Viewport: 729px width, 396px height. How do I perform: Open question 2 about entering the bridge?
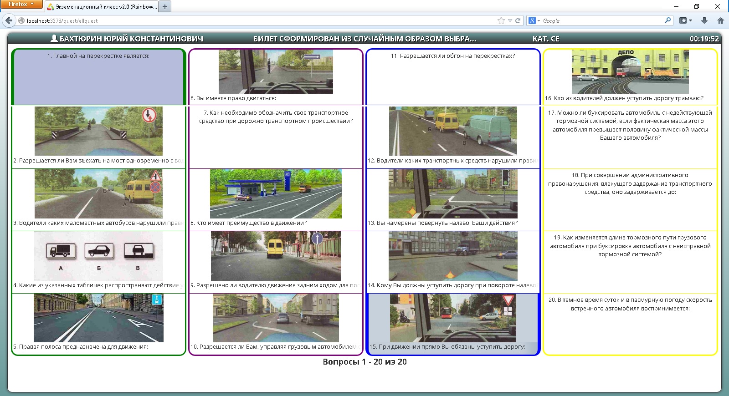coord(98,137)
